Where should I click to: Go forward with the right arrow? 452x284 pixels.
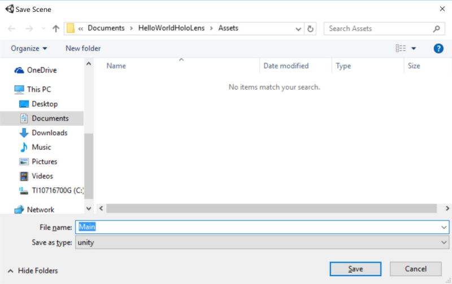click(29, 29)
